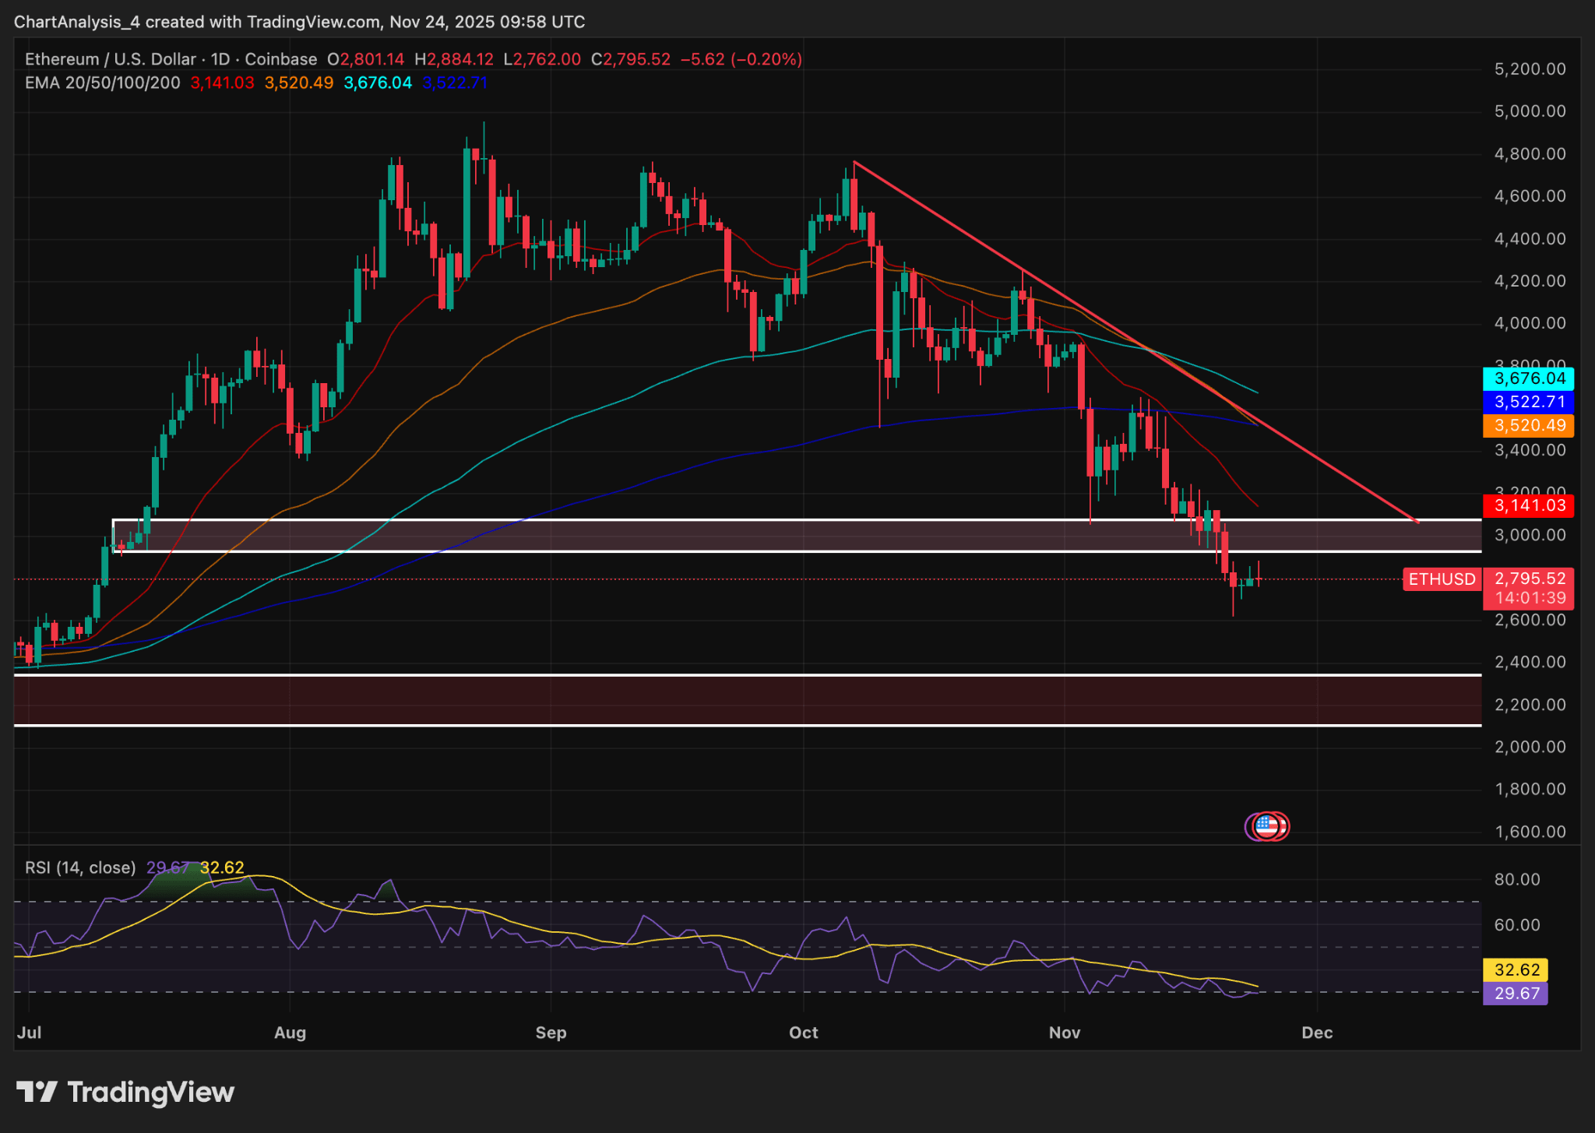The height and width of the screenshot is (1133, 1595).
Task: Click the 2,795.52 current price label
Action: [1530, 579]
